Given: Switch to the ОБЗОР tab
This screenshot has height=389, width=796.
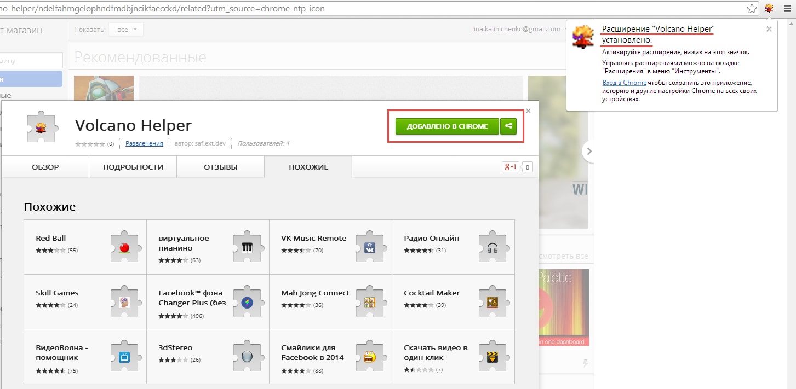Looking at the screenshot, I should pyautogui.click(x=45, y=167).
